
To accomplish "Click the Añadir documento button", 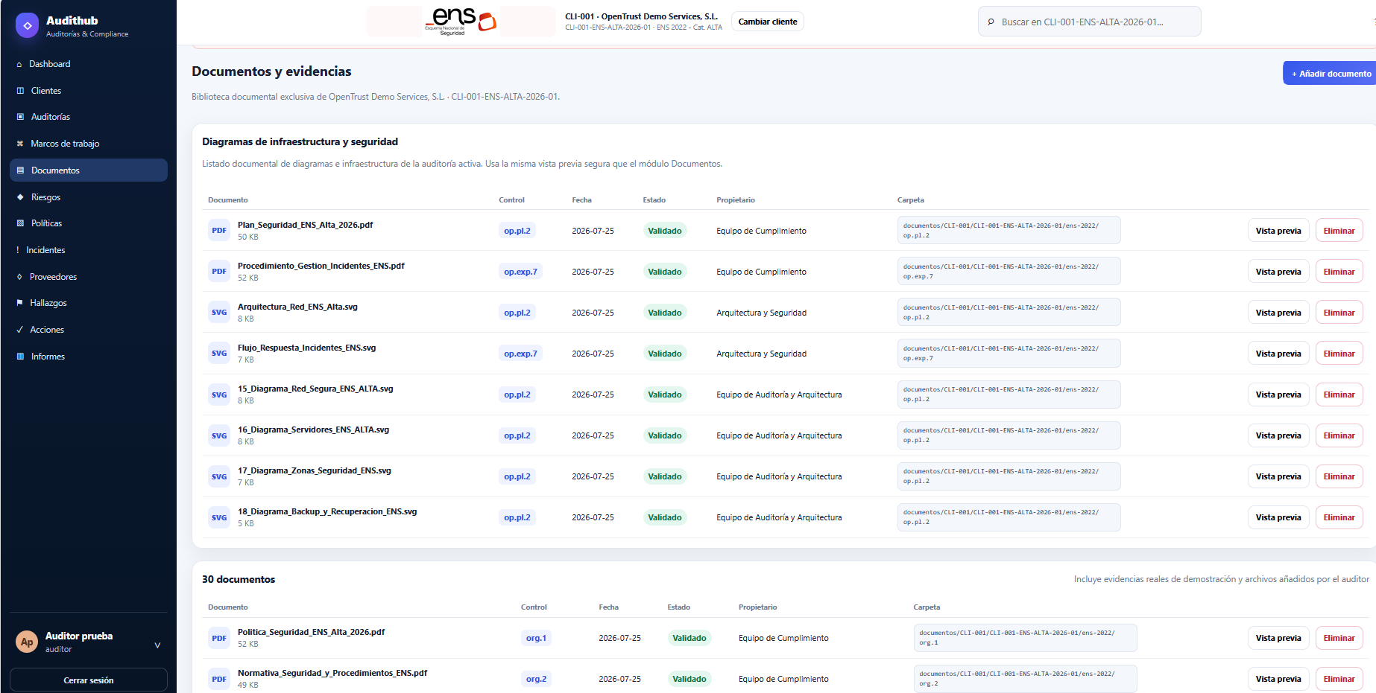I will tap(1330, 74).
